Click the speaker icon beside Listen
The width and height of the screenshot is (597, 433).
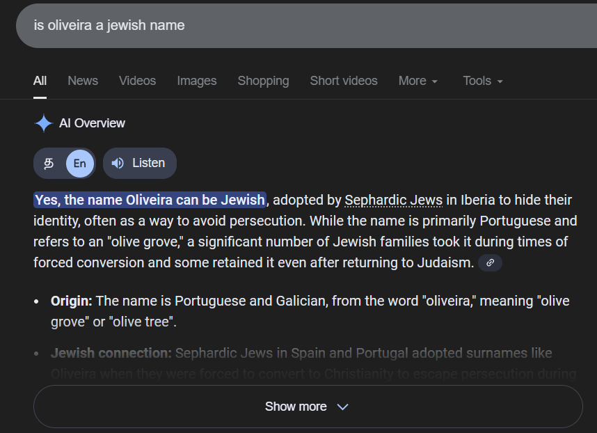[118, 163]
